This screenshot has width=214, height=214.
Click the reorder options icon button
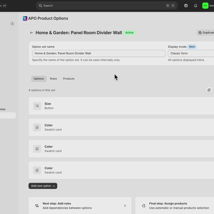coord(209,90)
